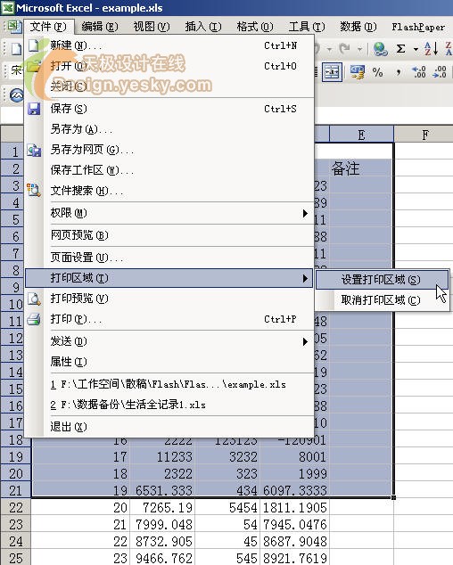Open the FlashPaper menu
The height and width of the screenshot is (565, 453).
[418, 27]
